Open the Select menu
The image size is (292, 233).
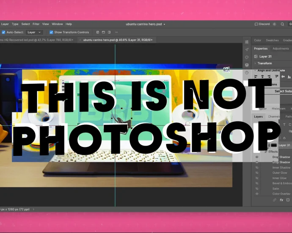pyautogui.click(x=25, y=24)
